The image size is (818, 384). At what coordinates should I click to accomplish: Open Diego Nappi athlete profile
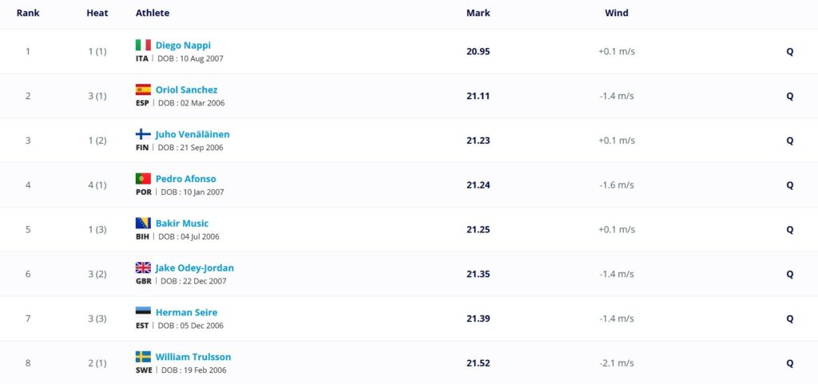click(x=183, y=46)
